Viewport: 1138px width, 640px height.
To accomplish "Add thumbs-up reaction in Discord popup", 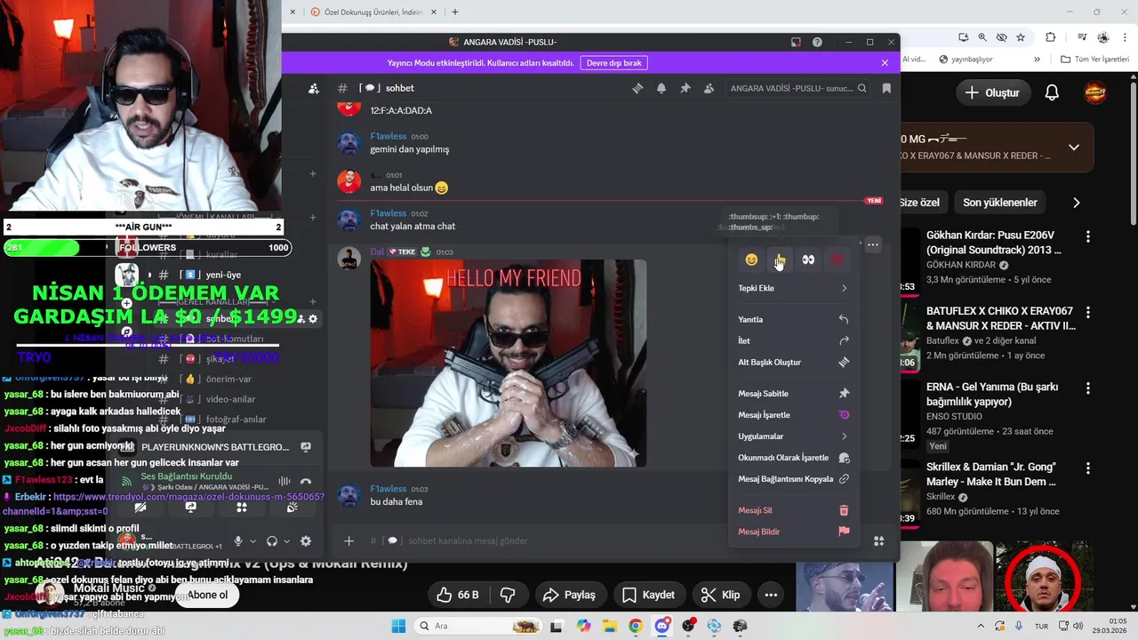I will (x=780, y=260).
